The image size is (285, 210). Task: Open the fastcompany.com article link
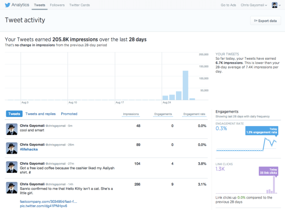tap(48, 201)
